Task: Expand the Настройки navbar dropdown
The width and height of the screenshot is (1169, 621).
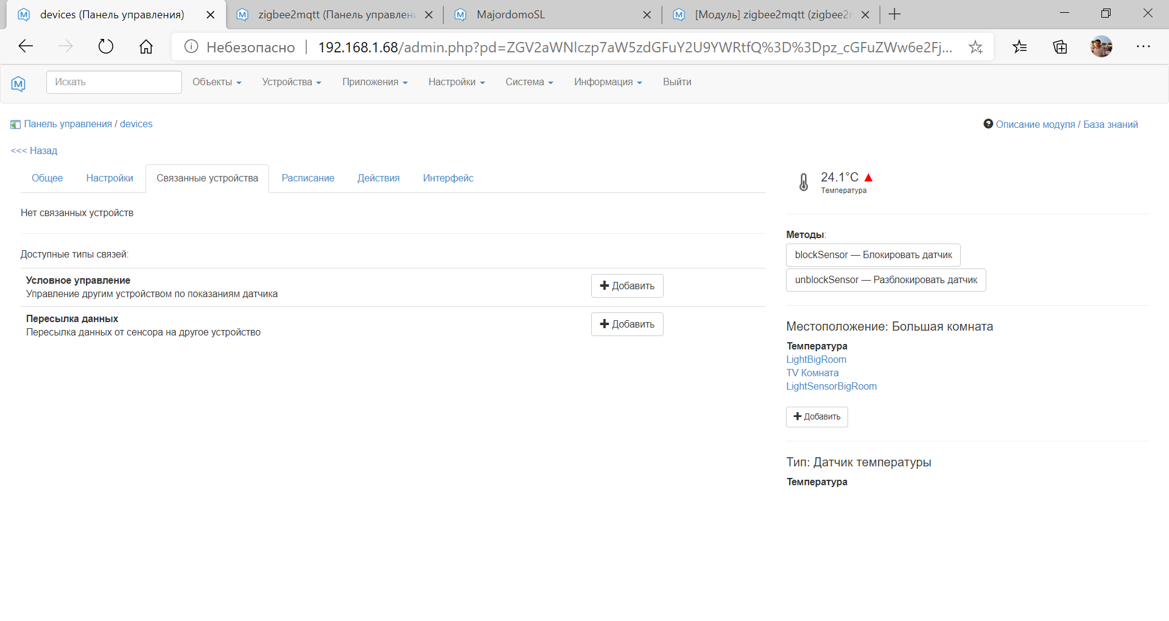Action: coord(457,82)
